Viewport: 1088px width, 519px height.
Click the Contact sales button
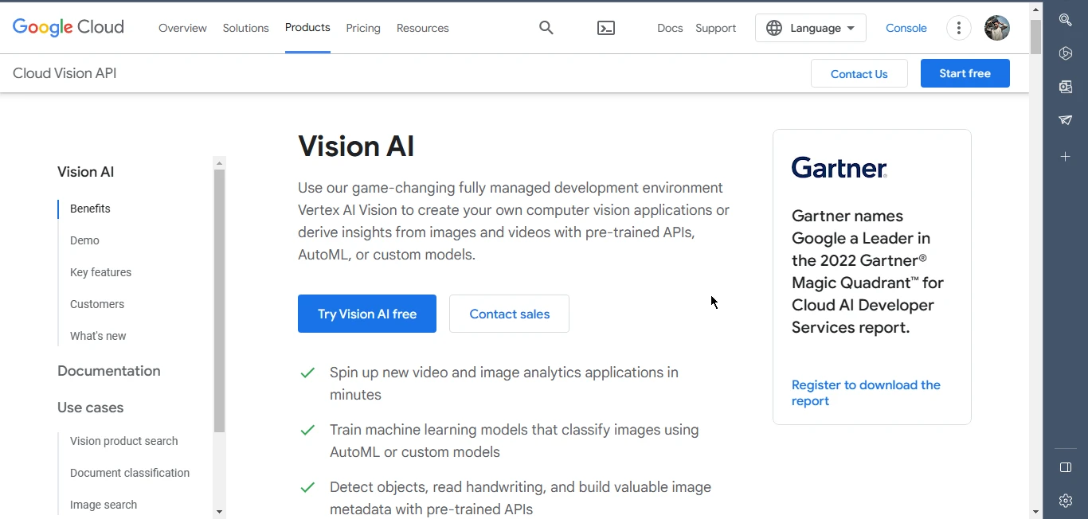tap(509, 314)
